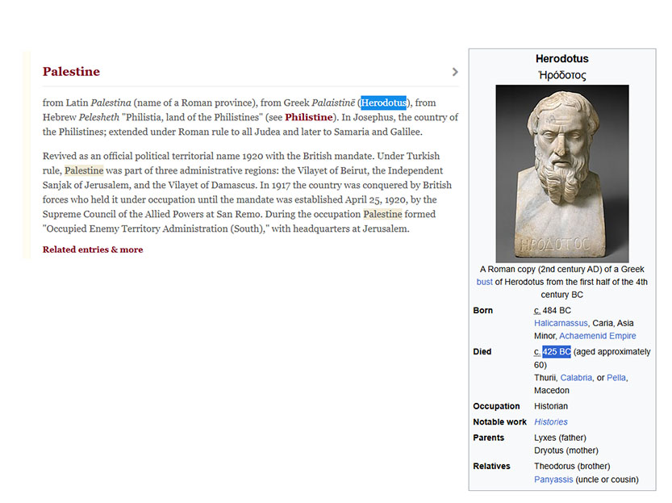Click the Historian occupation value
The image size is (672, 503).
click(551, 406)
